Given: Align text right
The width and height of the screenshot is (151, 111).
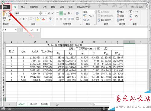Looking at the screenshot, I should (x=65, y=19).
